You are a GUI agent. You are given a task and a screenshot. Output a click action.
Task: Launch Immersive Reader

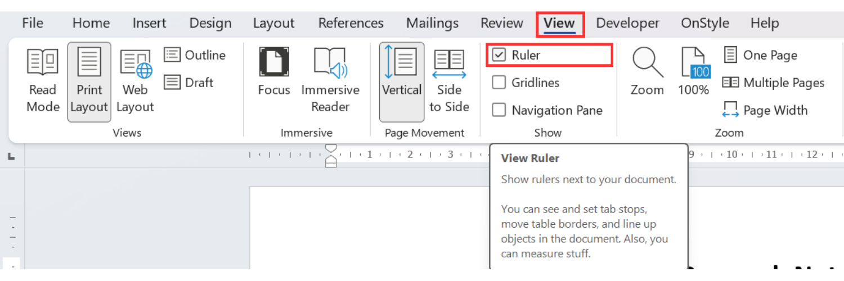tap(330, 81)
